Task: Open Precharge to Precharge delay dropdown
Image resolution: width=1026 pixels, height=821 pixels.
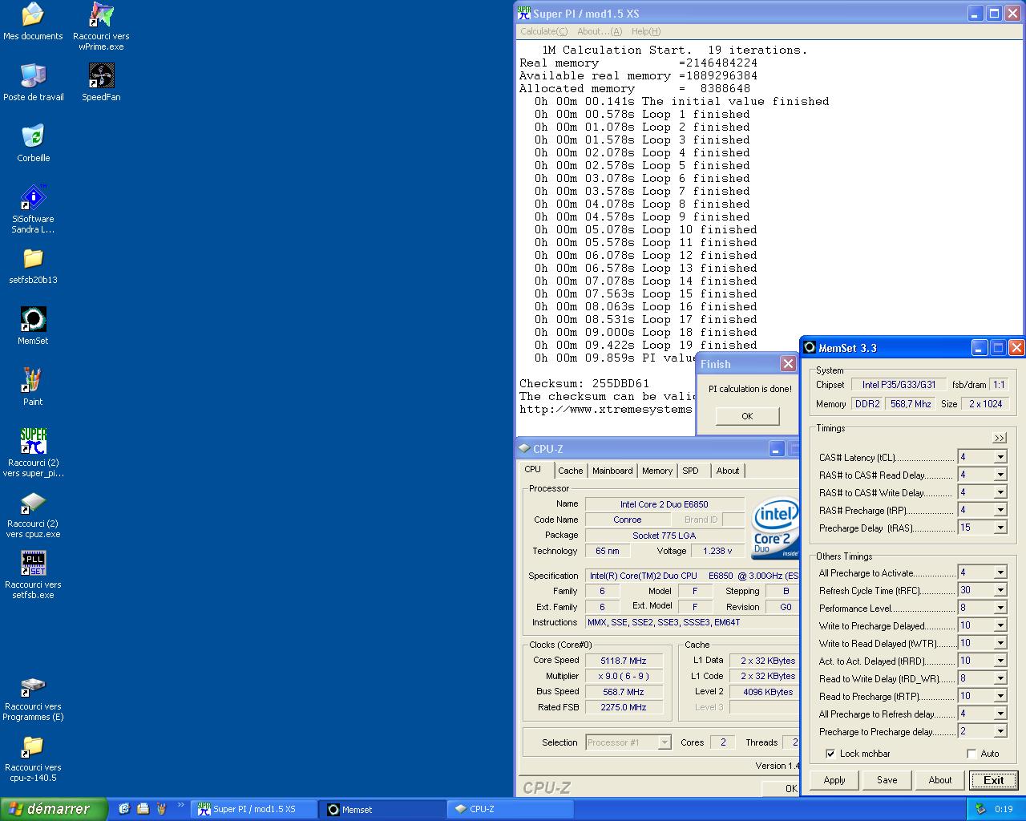Action: click(x=1000, y=731)
